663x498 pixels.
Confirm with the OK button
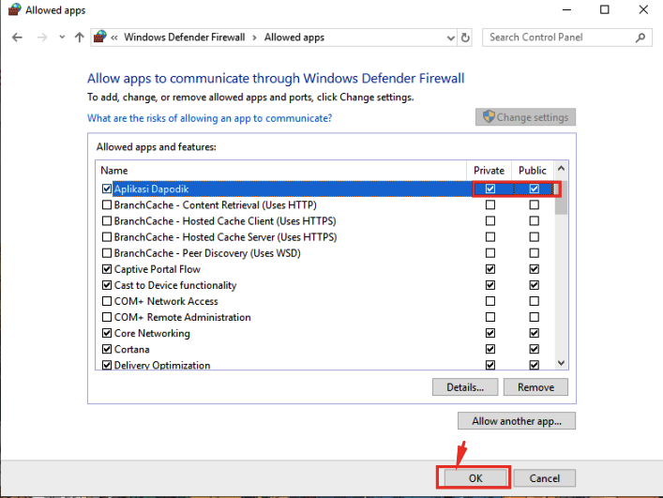pos(475,478)
